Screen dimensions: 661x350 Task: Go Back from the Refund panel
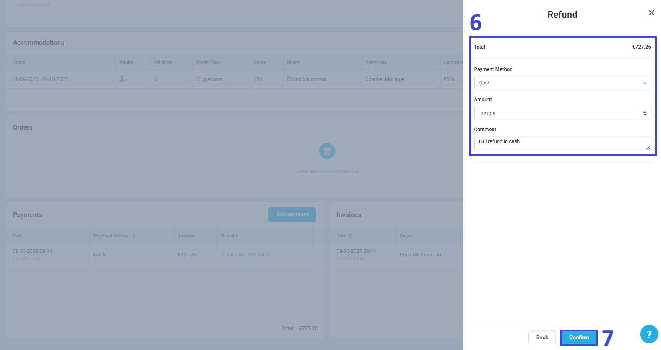542,337
